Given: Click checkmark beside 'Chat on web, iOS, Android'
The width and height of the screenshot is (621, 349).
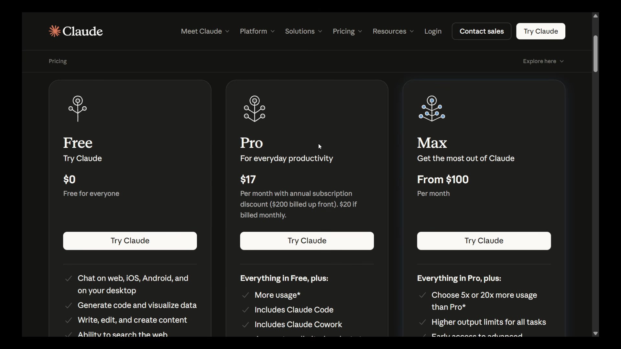Looking at the screenshot, I should coord(69,279).
